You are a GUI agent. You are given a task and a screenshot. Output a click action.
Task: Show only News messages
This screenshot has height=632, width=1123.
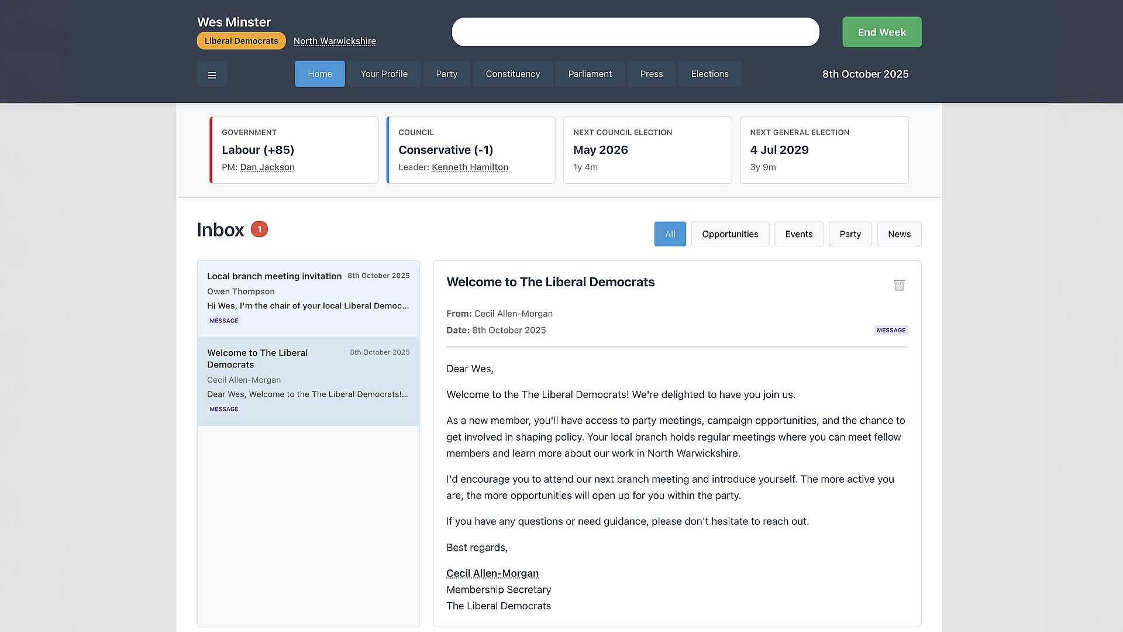[x=899, y=234]
